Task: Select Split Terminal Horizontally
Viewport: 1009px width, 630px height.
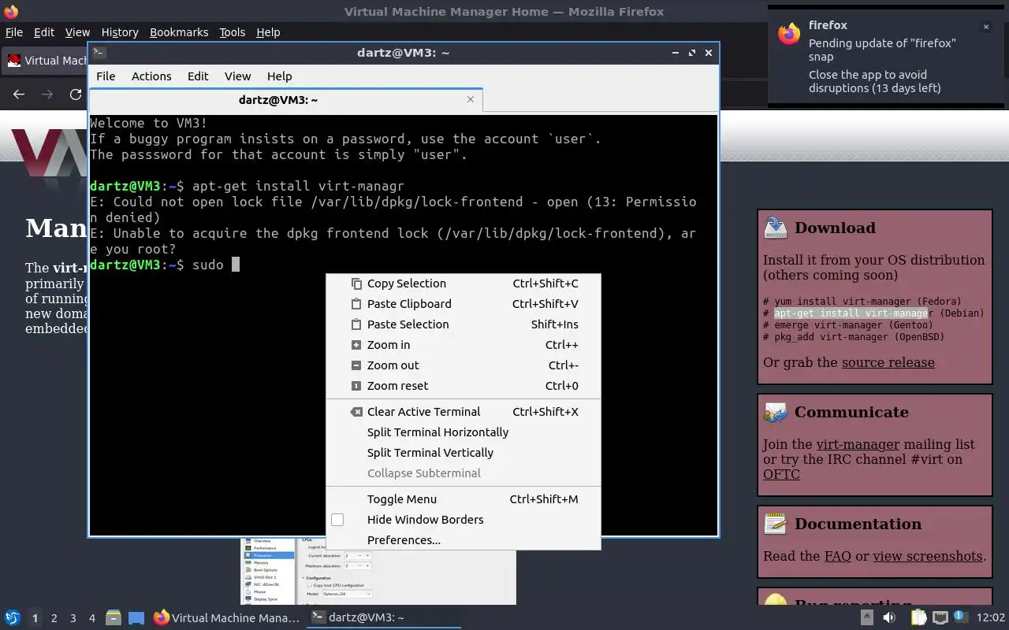Action: click(464, 432)
